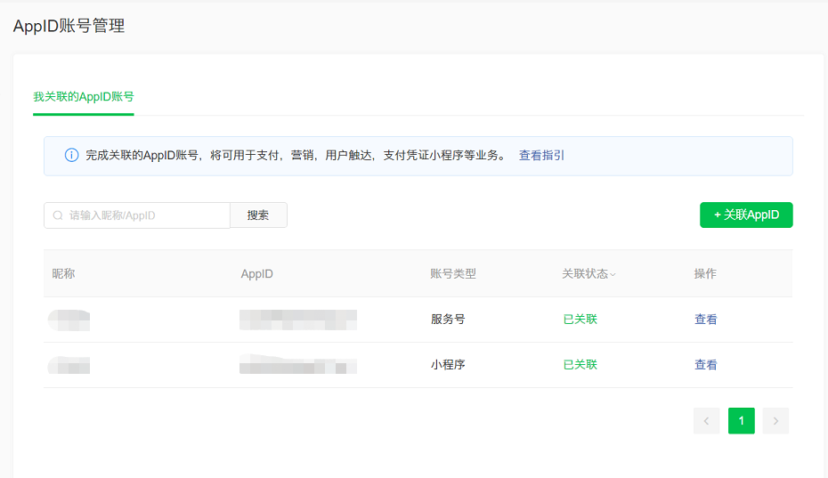This screenshot has width=828, height=478.
Task: Click the info icon in the notice banner
Action: click(x=71, y=155)
